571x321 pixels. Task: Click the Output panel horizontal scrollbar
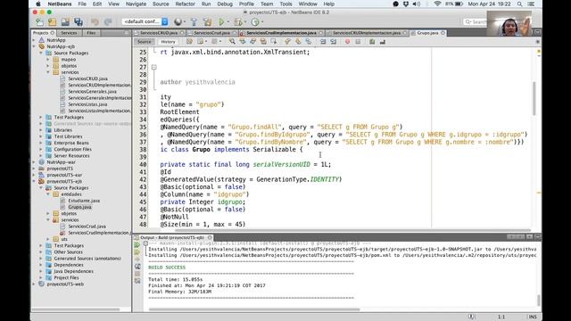click(x=254, y=309)
